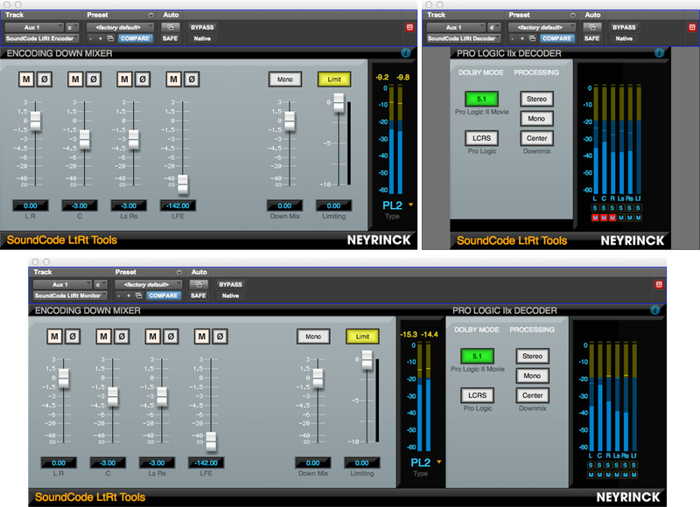The image size is (700, 507).
Task: Click the red target icon in Decoder window
Action: tap(692, 27)
